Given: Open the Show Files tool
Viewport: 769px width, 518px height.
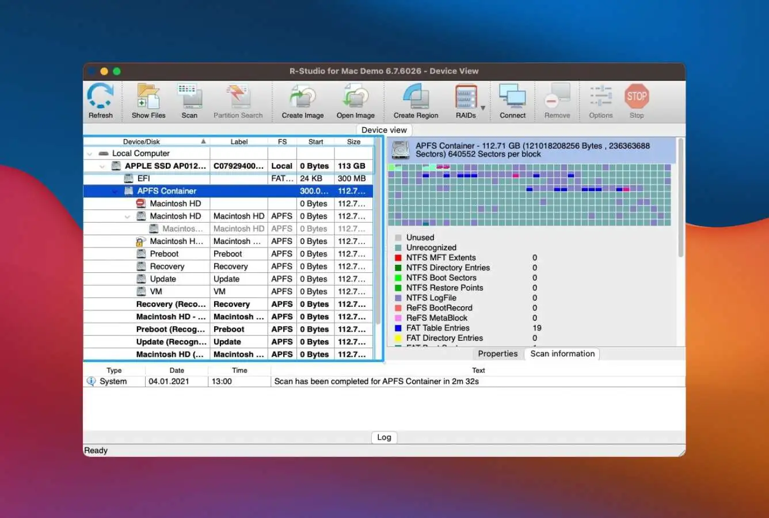Looking at the screenshot, I should point(149,101).
